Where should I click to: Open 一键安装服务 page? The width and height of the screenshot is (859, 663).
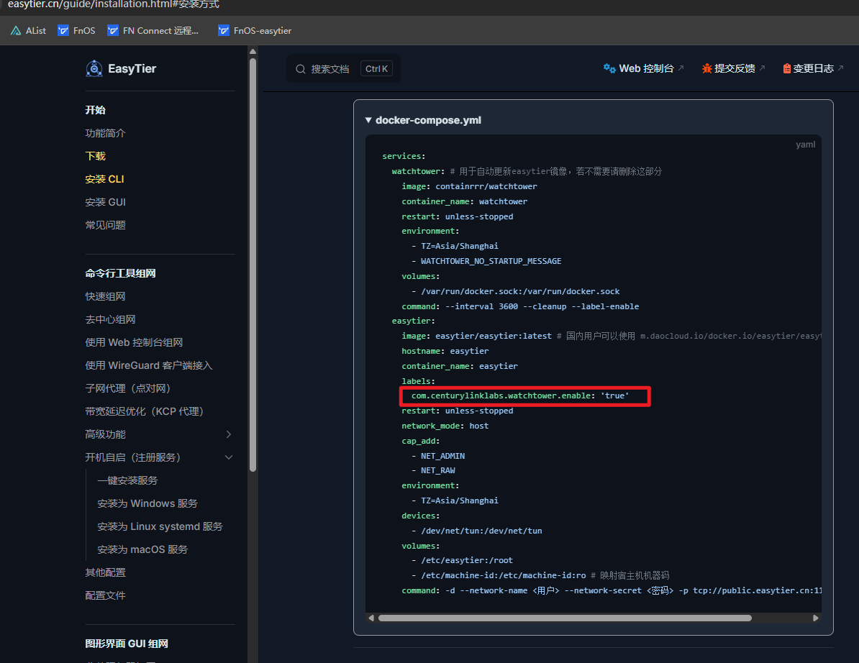tap(127, 480)
